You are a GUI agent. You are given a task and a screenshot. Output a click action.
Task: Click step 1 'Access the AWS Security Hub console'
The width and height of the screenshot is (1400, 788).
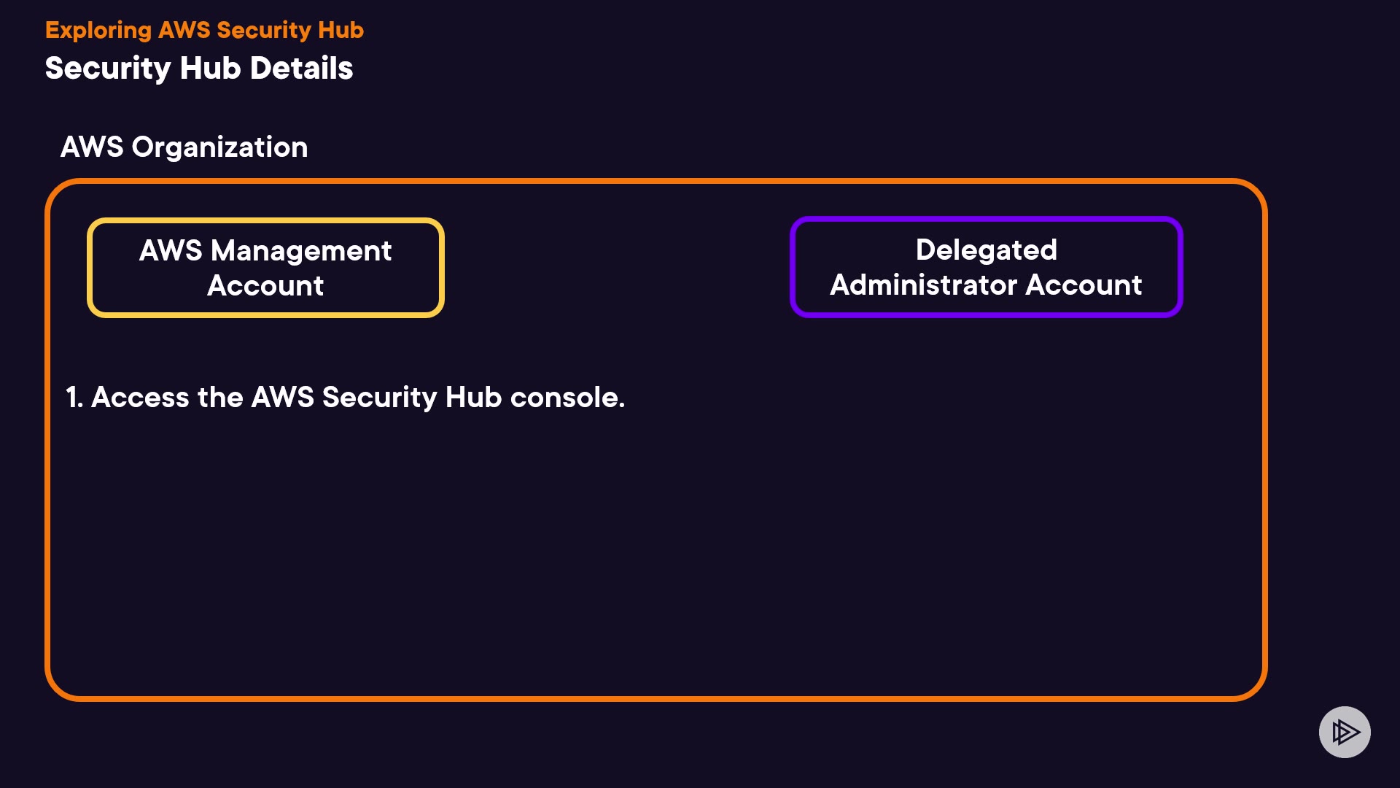click(x=345, y=397)
